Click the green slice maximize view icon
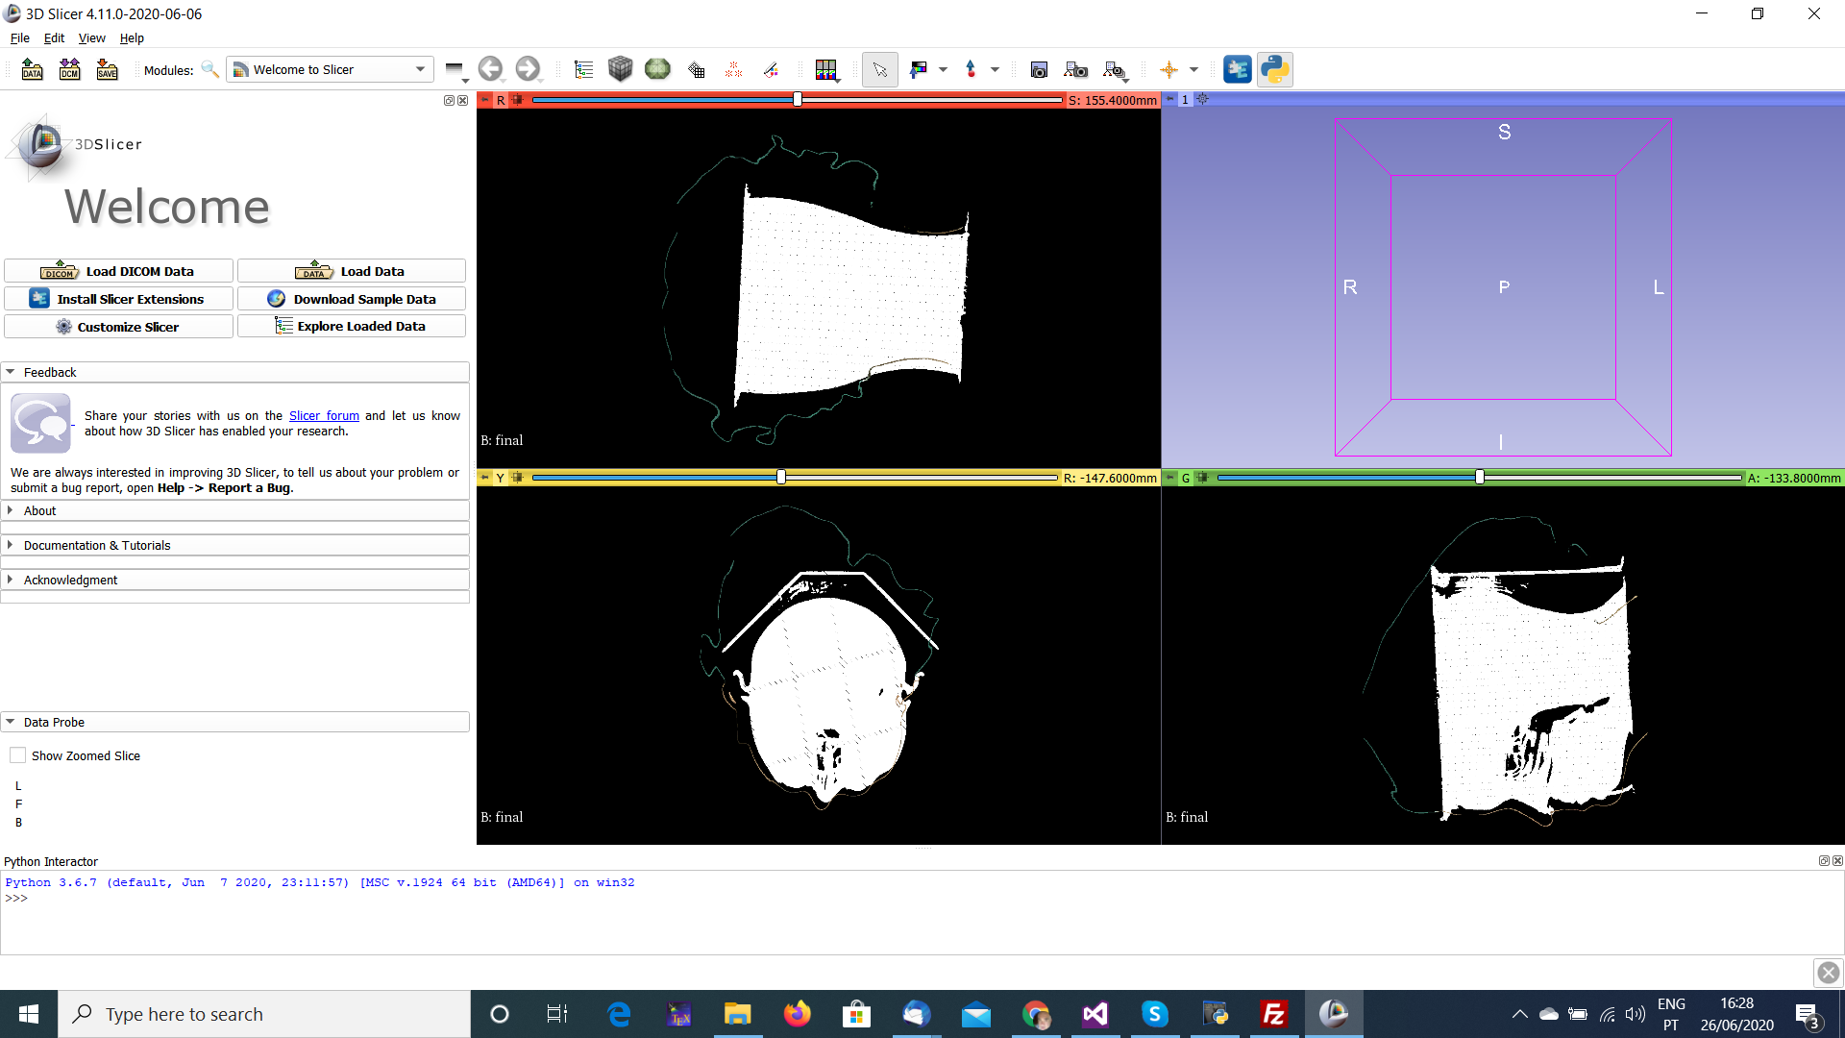 [x=1202, y=477]
